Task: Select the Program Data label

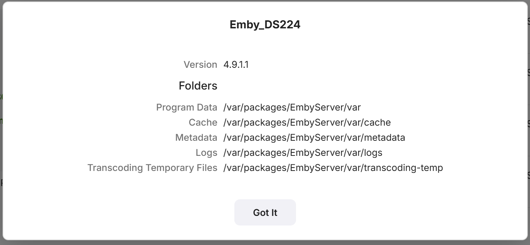Action: coord(187,107)
